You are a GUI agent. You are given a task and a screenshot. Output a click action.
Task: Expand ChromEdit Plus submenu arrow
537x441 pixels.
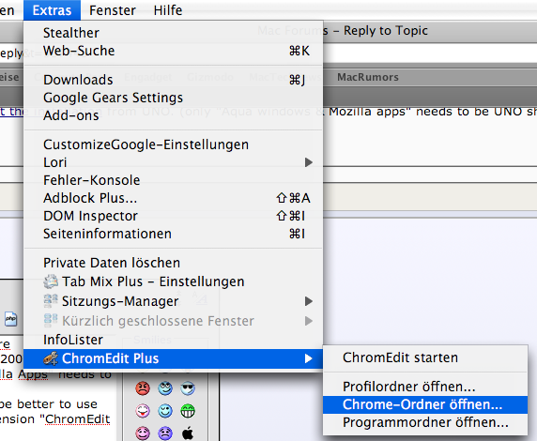point(309,358)
